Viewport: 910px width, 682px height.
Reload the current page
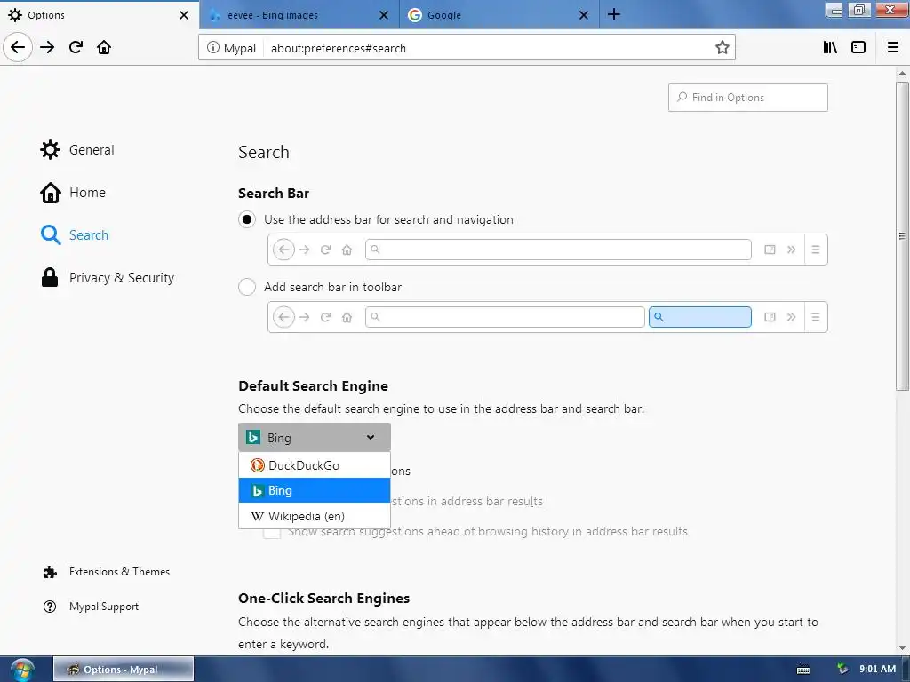point(76,47)
